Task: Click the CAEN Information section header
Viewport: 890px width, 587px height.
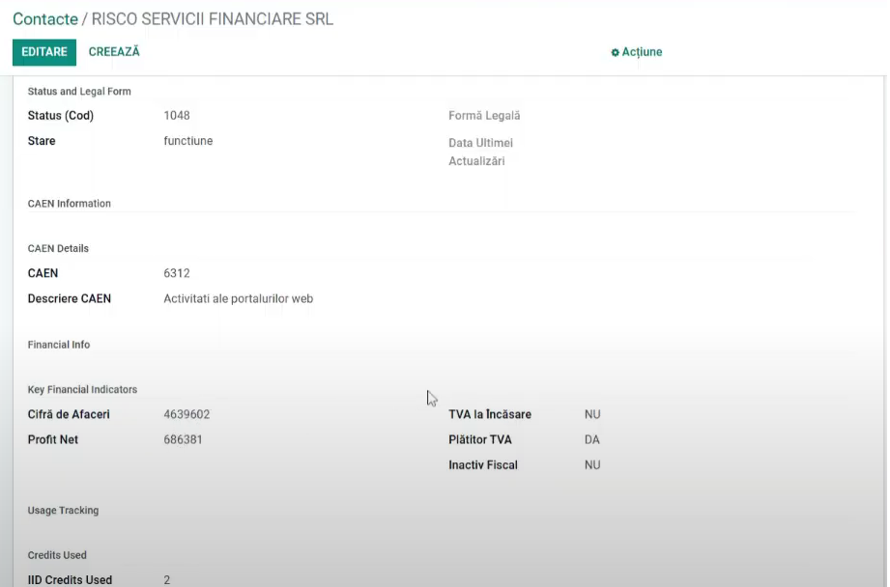Action: coord(70,204)
